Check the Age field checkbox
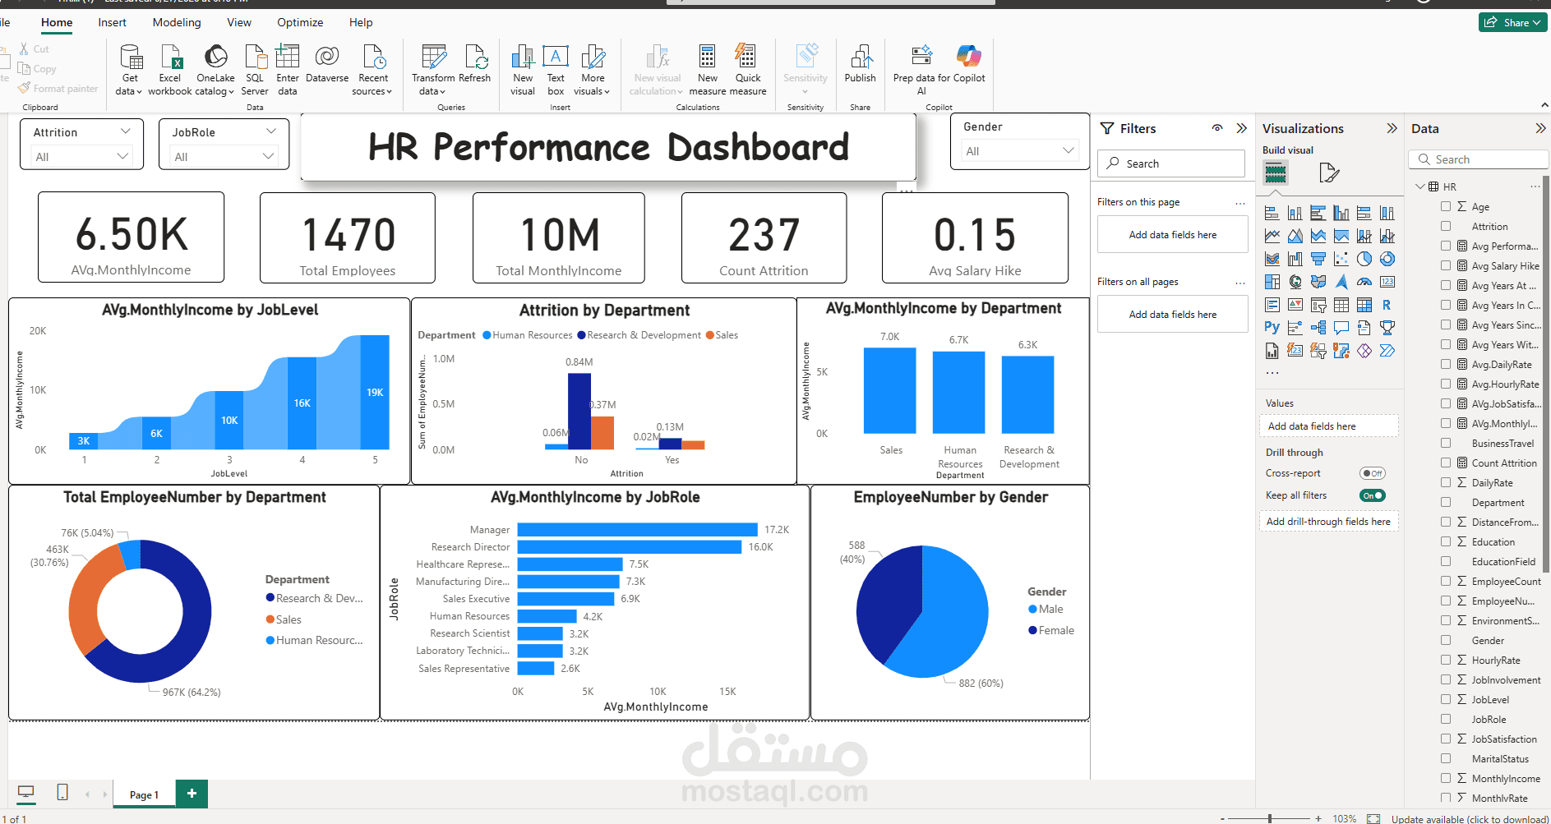Viewport: 1551px width, 824px height. (x=1446, y=206)
